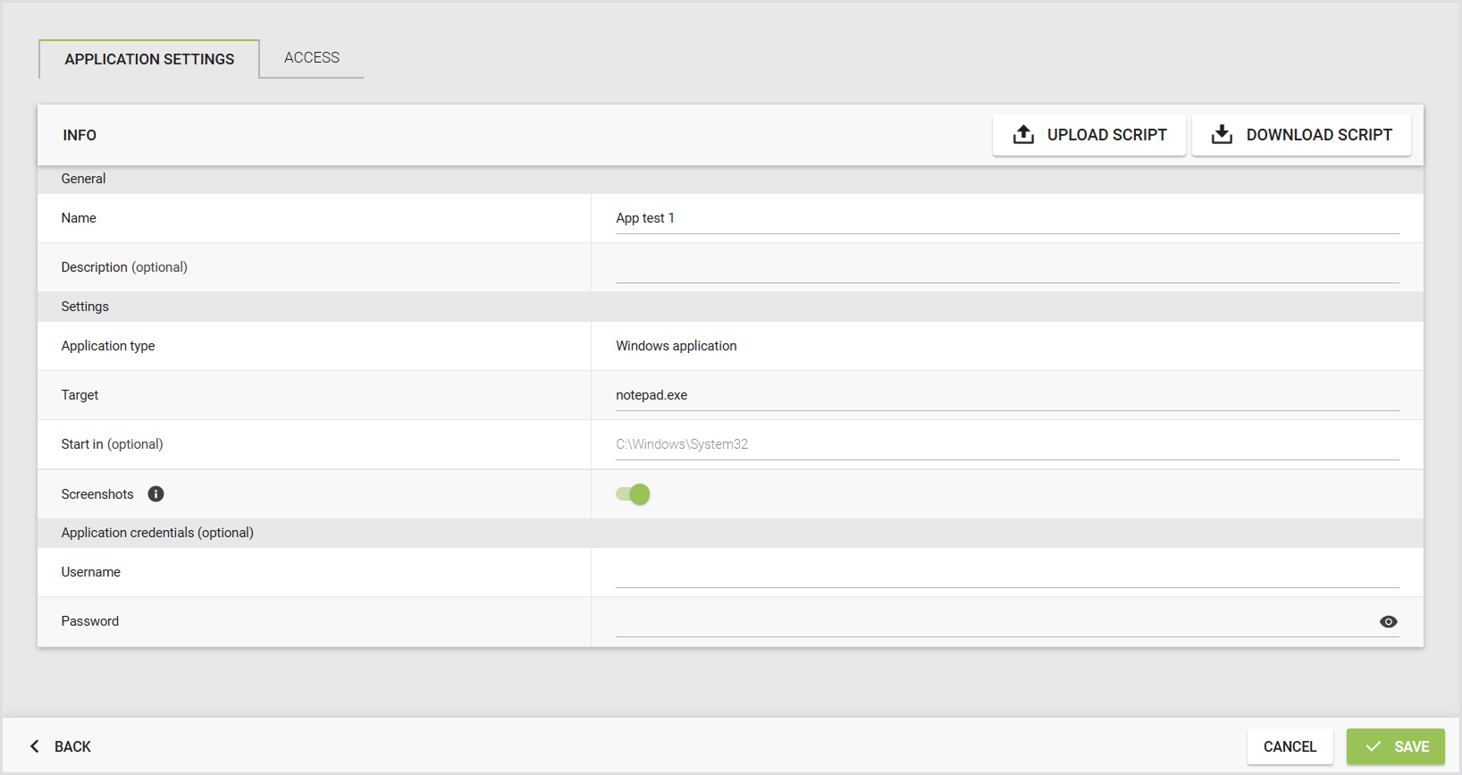
Task: Click the Start in input field
Action: 1007,444
